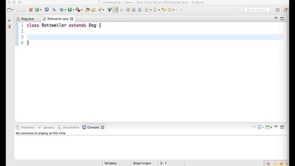
Task: Click the Run Last Tool icon
Action: click(78, 10)
